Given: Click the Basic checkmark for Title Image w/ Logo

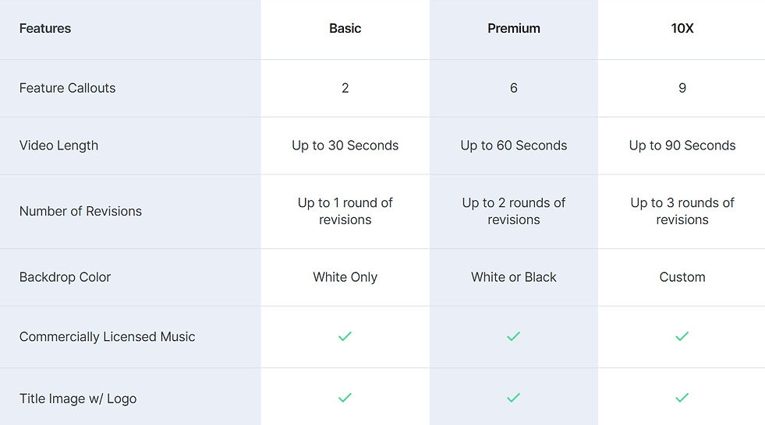Looking at the screenshot, I should coord(345,398).
